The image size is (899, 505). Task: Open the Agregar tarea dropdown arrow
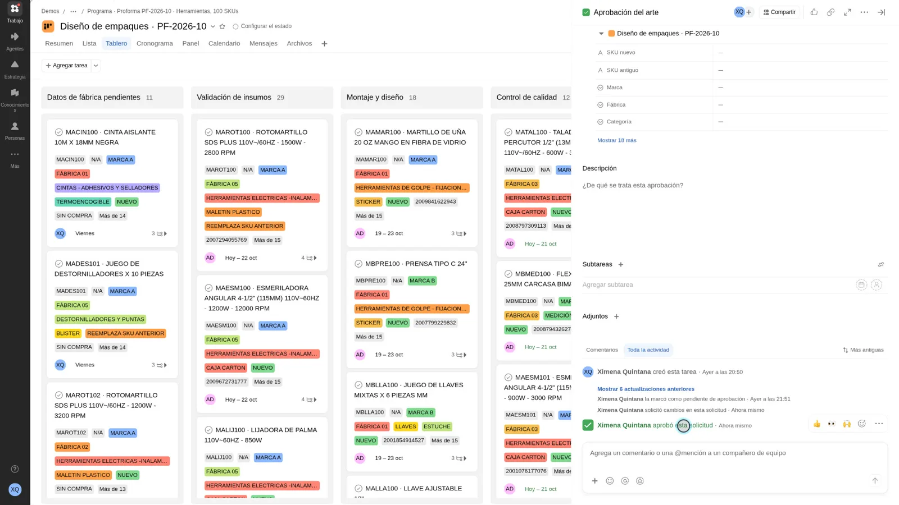(x=96, y=66)
